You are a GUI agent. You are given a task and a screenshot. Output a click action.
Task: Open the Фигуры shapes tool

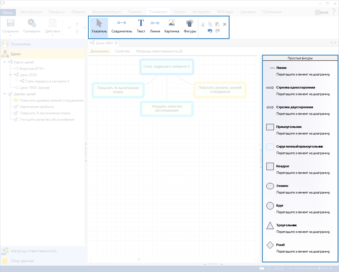190,26
